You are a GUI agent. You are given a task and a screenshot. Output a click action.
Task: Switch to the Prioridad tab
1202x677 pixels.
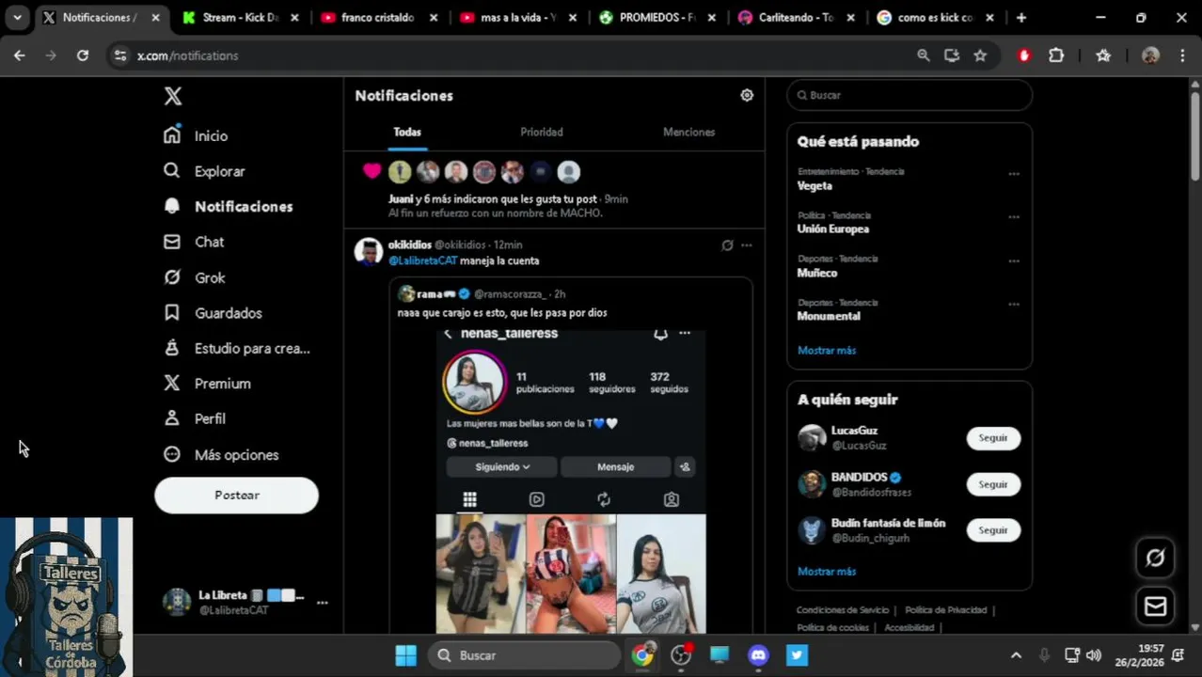542,132
